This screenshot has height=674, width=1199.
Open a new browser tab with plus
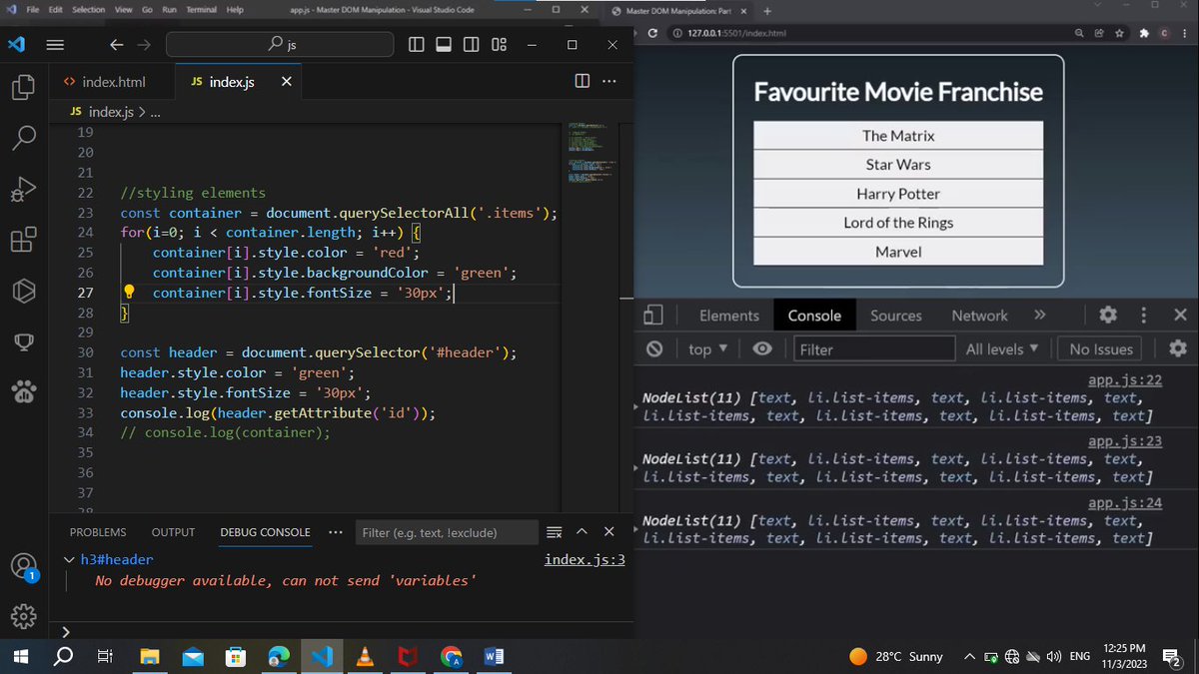point(767,11)
